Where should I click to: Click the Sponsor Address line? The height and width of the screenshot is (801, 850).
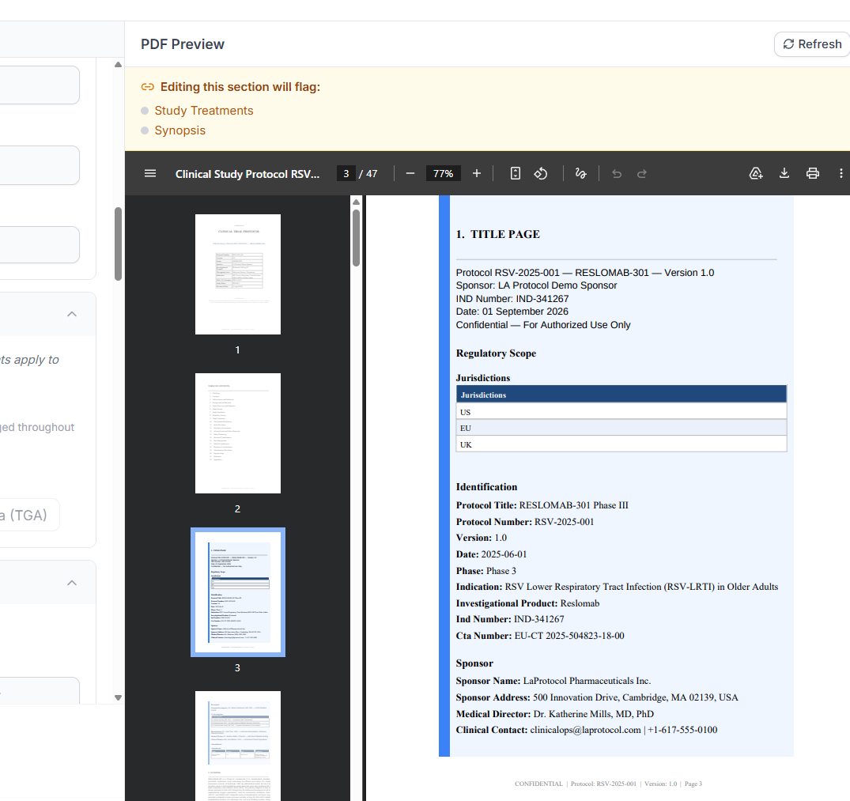(x=597, y=697)
